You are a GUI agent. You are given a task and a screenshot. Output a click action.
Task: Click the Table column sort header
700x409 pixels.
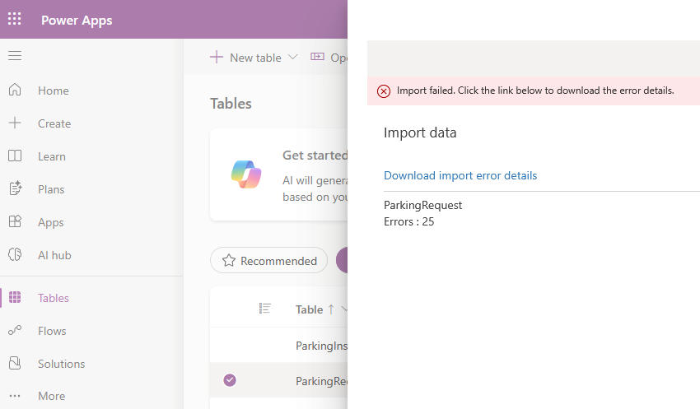click(310, 309)
